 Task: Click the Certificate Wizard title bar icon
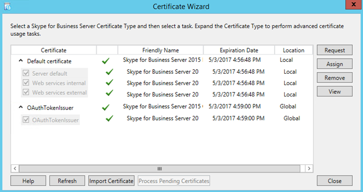pyautogui.click(x=7, y=6)
